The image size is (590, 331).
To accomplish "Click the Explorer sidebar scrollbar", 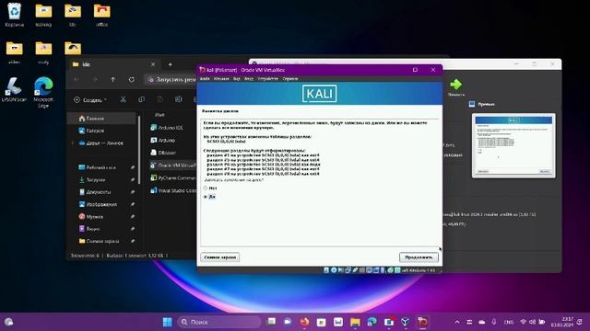I will pyautogui.click(x=139, y=150).
